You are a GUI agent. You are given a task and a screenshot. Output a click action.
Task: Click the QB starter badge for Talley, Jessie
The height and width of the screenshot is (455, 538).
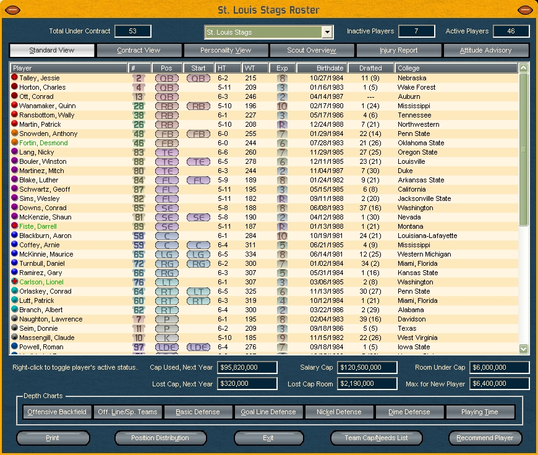[198, 79]
